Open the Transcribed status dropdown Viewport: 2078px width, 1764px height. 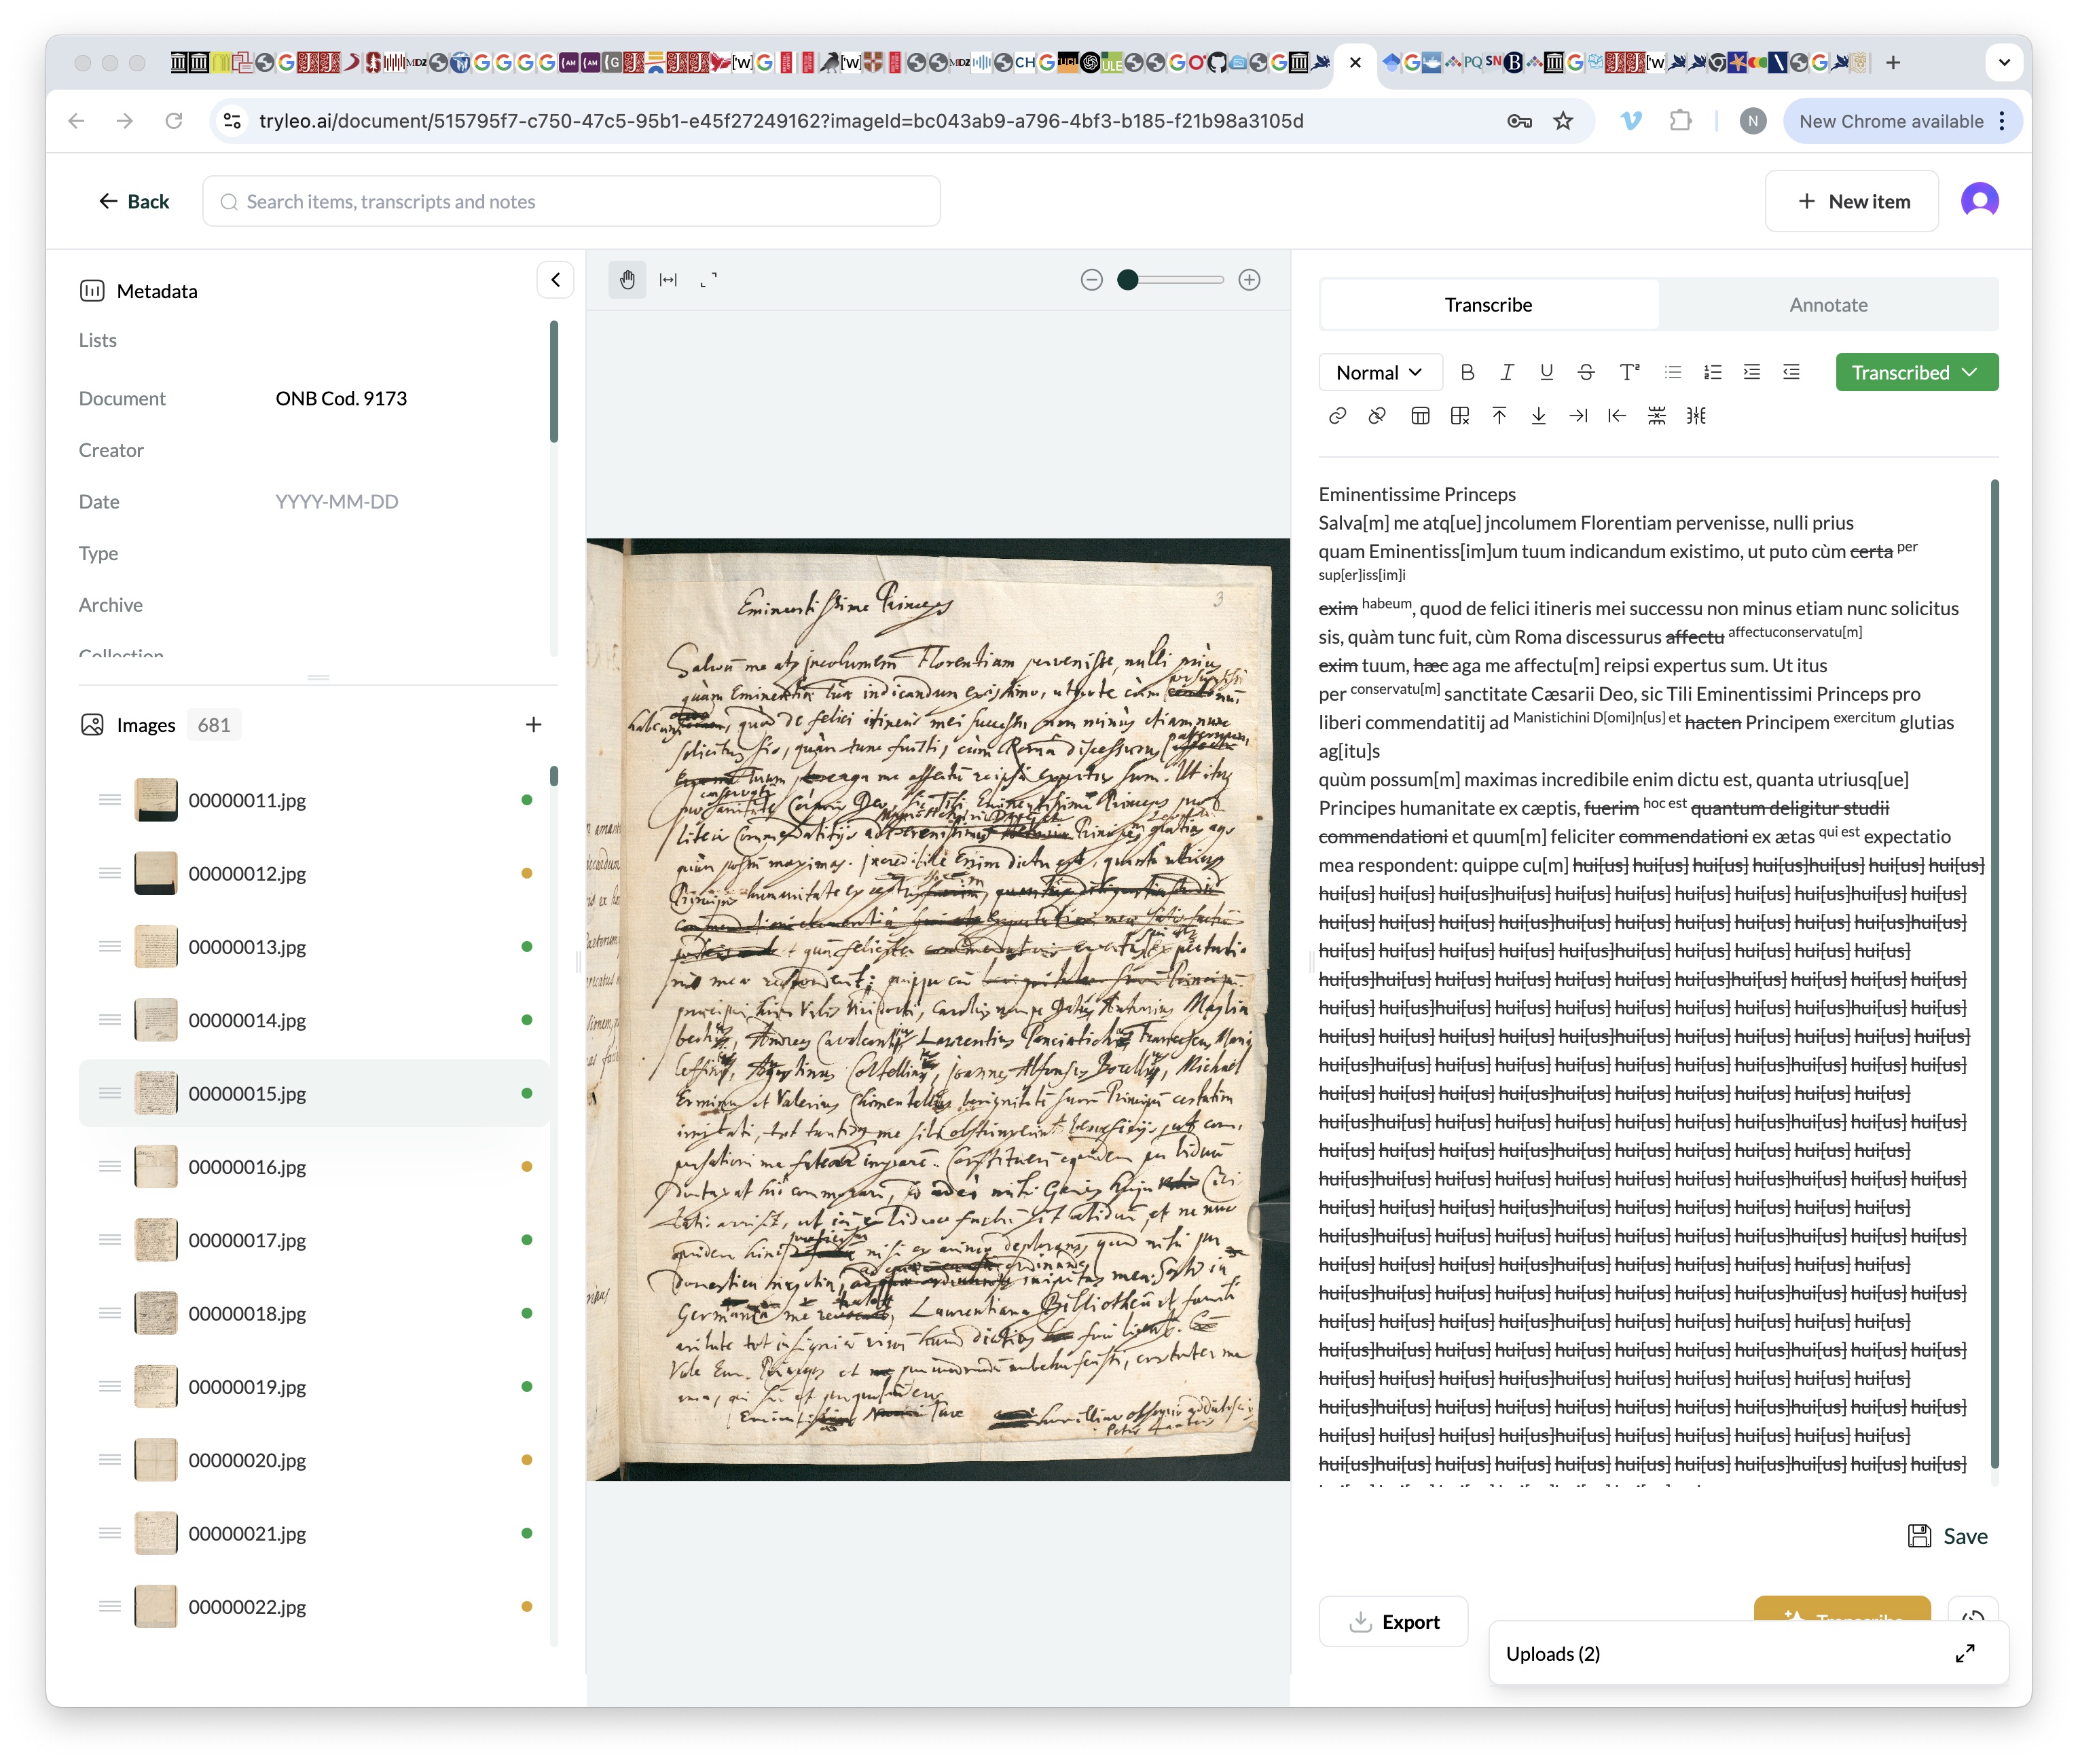pyautogui.click(x=1915, y=373)
